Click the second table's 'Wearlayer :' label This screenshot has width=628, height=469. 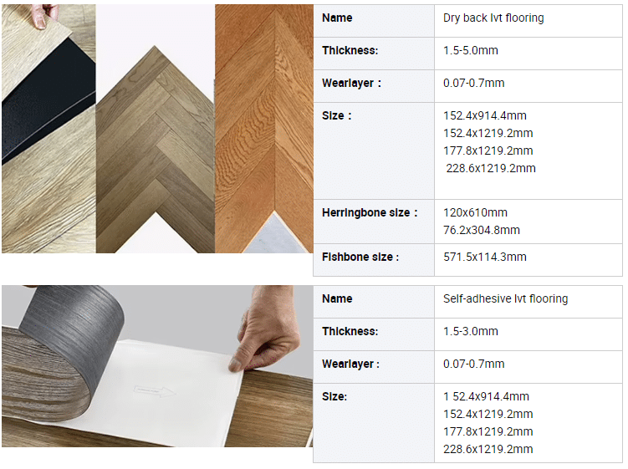pyautogui.click(x=350, y=364)
